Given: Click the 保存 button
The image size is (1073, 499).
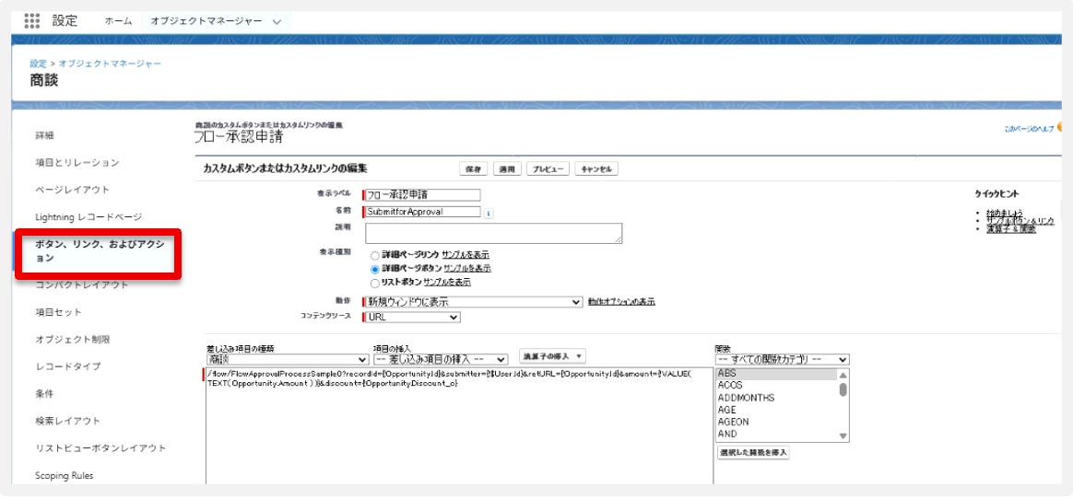Looking at the screenshot, I should click(x=474, y=169).
